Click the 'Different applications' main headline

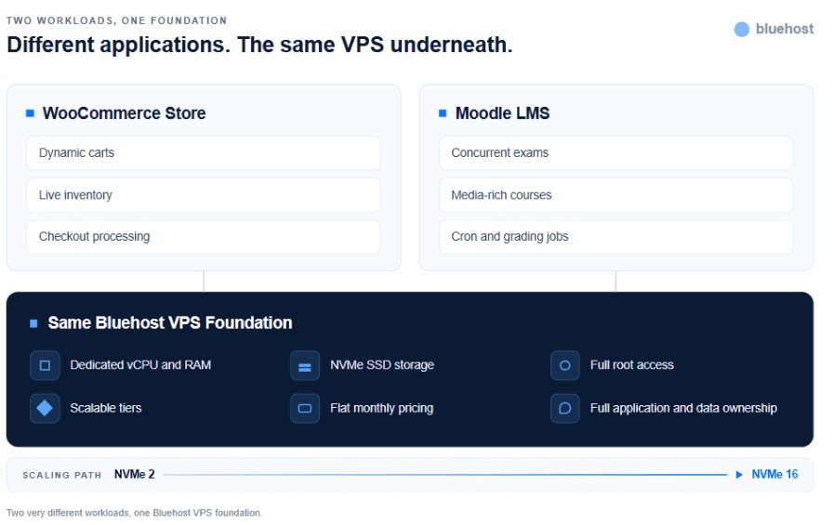coord(259,46)
